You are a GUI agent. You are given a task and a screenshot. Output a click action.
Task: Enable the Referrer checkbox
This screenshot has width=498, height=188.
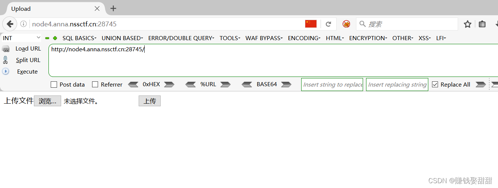click(95, 84)
